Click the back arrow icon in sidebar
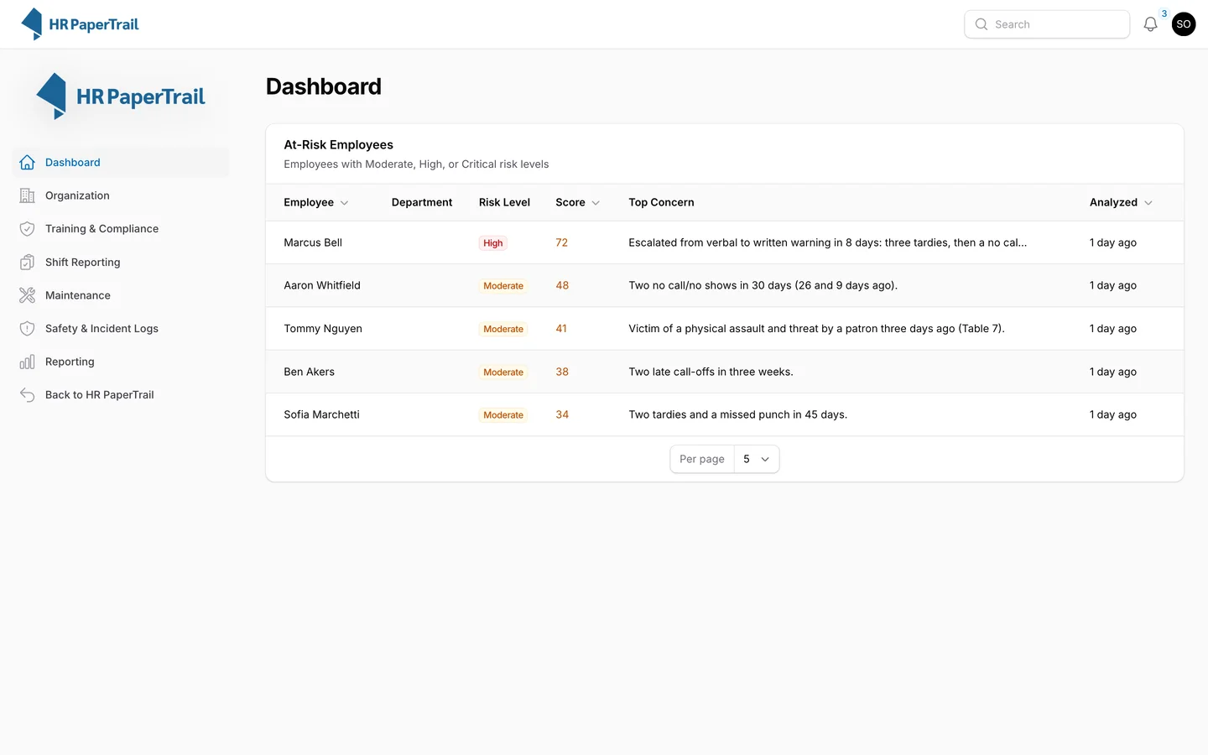Viewport: 1208px width, 755px height. pos(27,395)
